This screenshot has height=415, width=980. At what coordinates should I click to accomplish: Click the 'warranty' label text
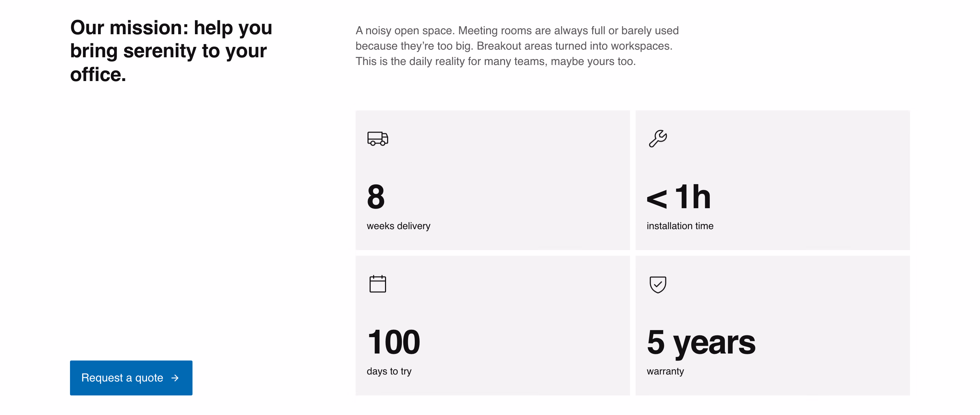pos(665,371)
